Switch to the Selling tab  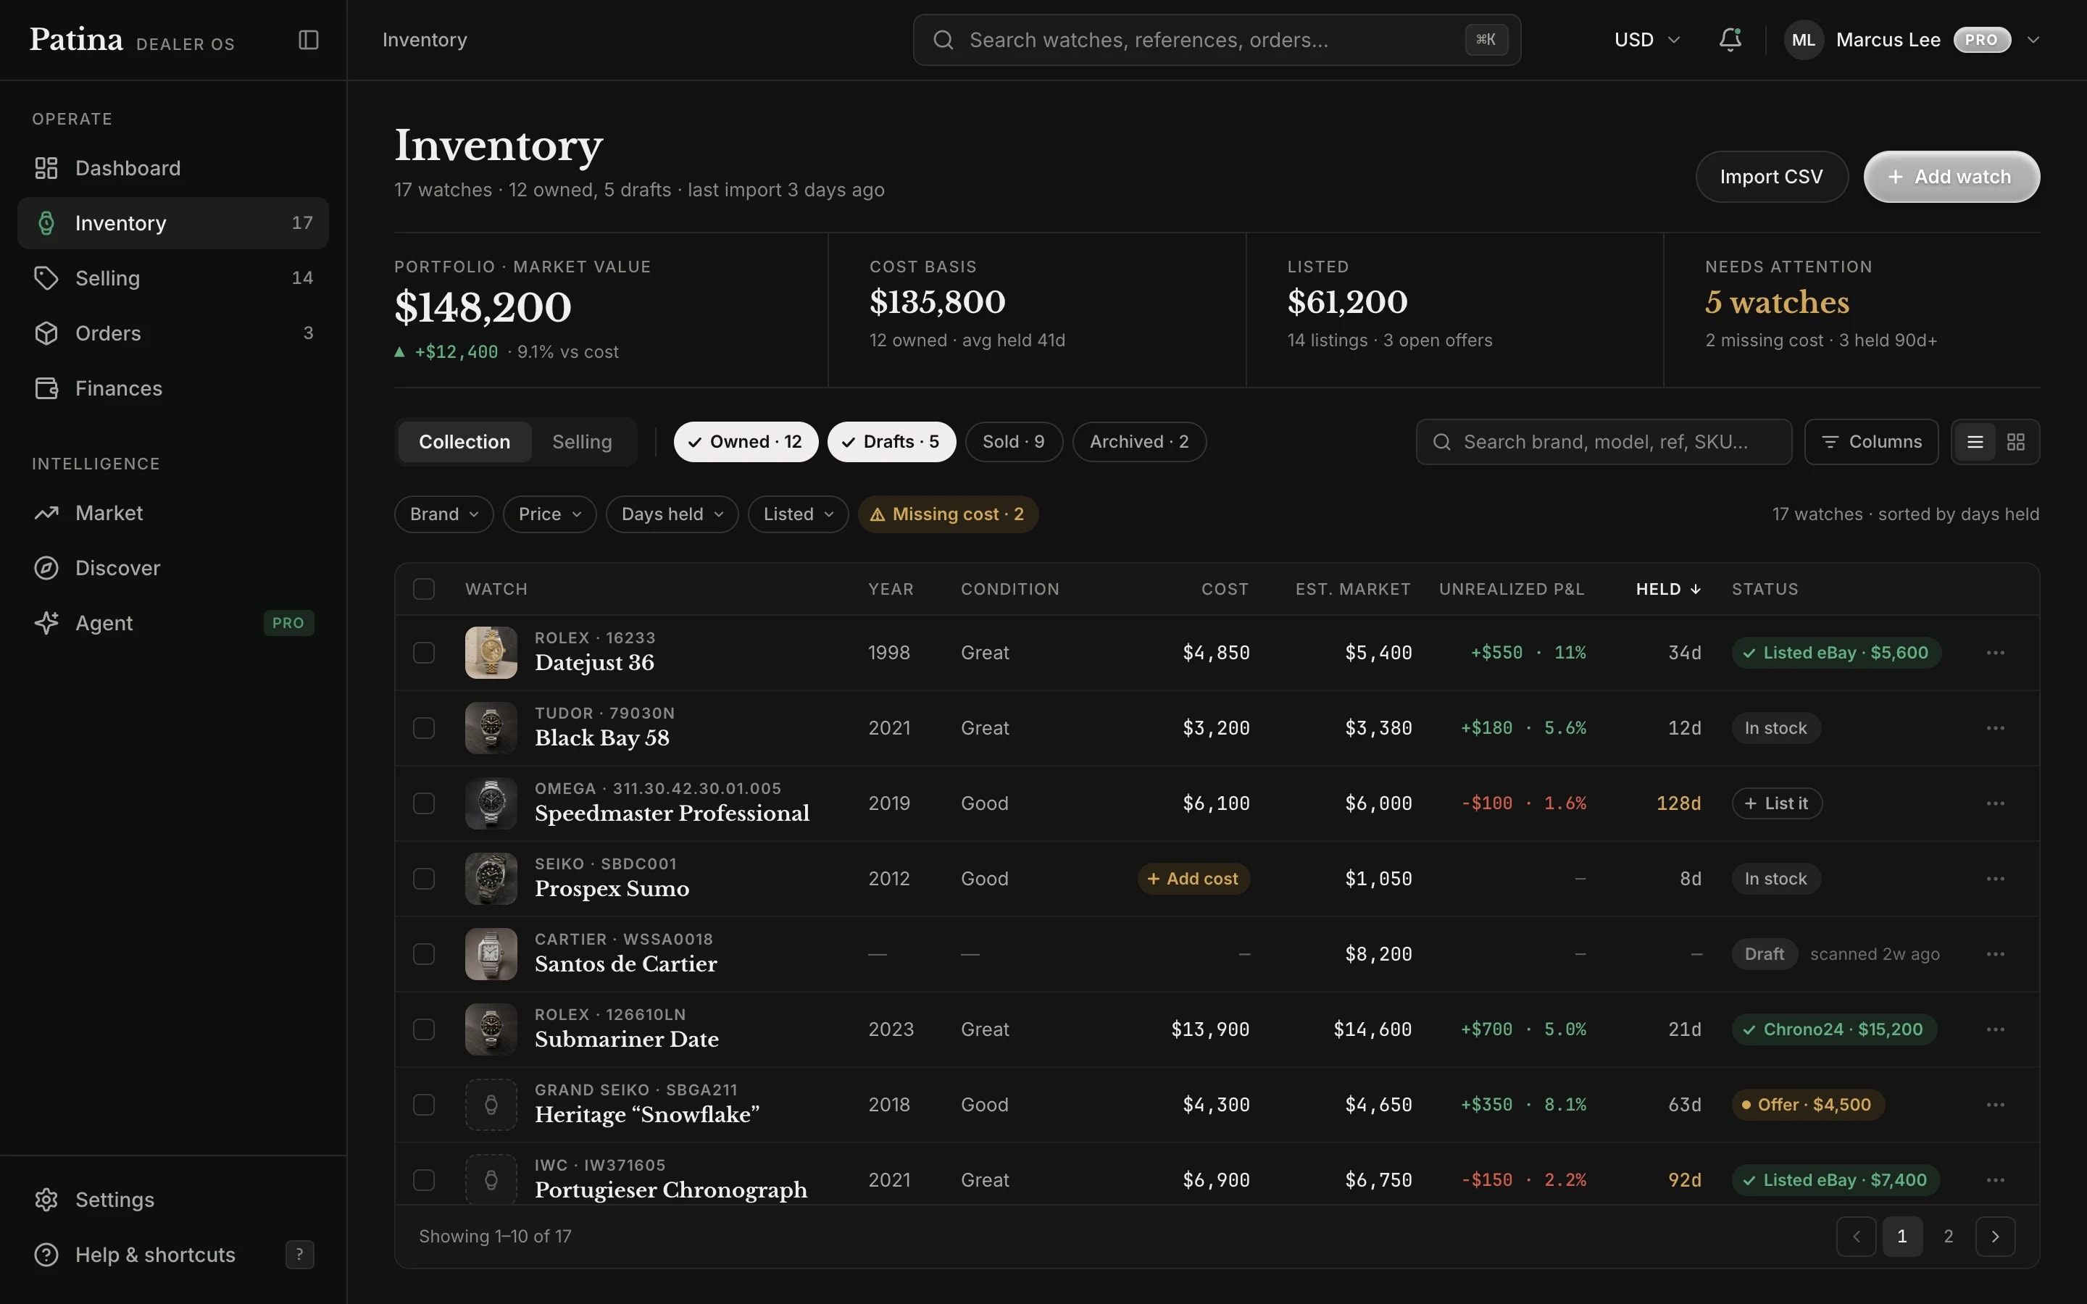point(581,442)
